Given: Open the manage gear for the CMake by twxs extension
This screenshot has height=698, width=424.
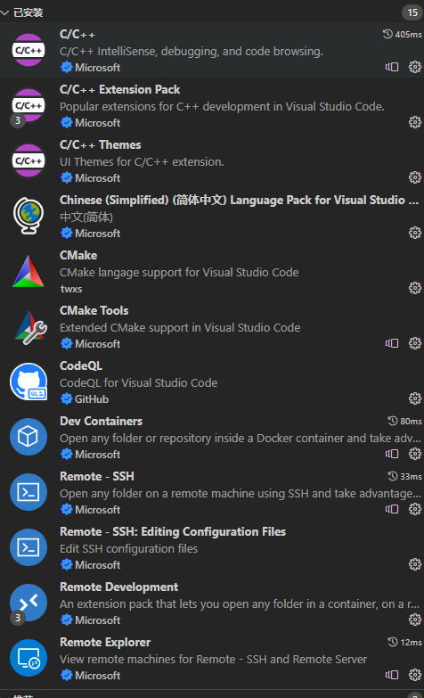Looking at the screenshot, I should (x=415, y=288).
